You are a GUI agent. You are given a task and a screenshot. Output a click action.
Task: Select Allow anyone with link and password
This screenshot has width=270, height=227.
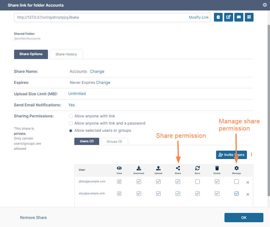click(71, 123)
